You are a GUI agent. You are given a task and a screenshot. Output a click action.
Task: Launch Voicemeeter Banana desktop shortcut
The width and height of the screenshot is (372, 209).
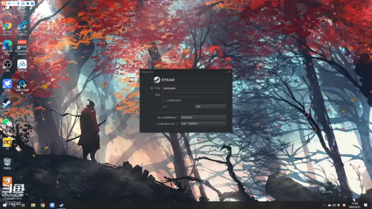click(22, 47)
